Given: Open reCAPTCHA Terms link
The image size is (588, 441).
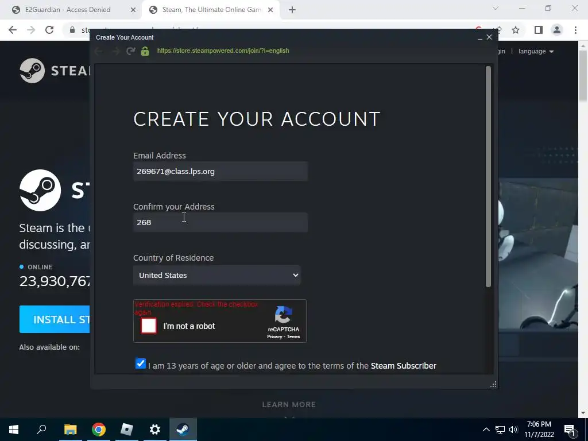Looking at the screenshot, I should click(293, 336).
